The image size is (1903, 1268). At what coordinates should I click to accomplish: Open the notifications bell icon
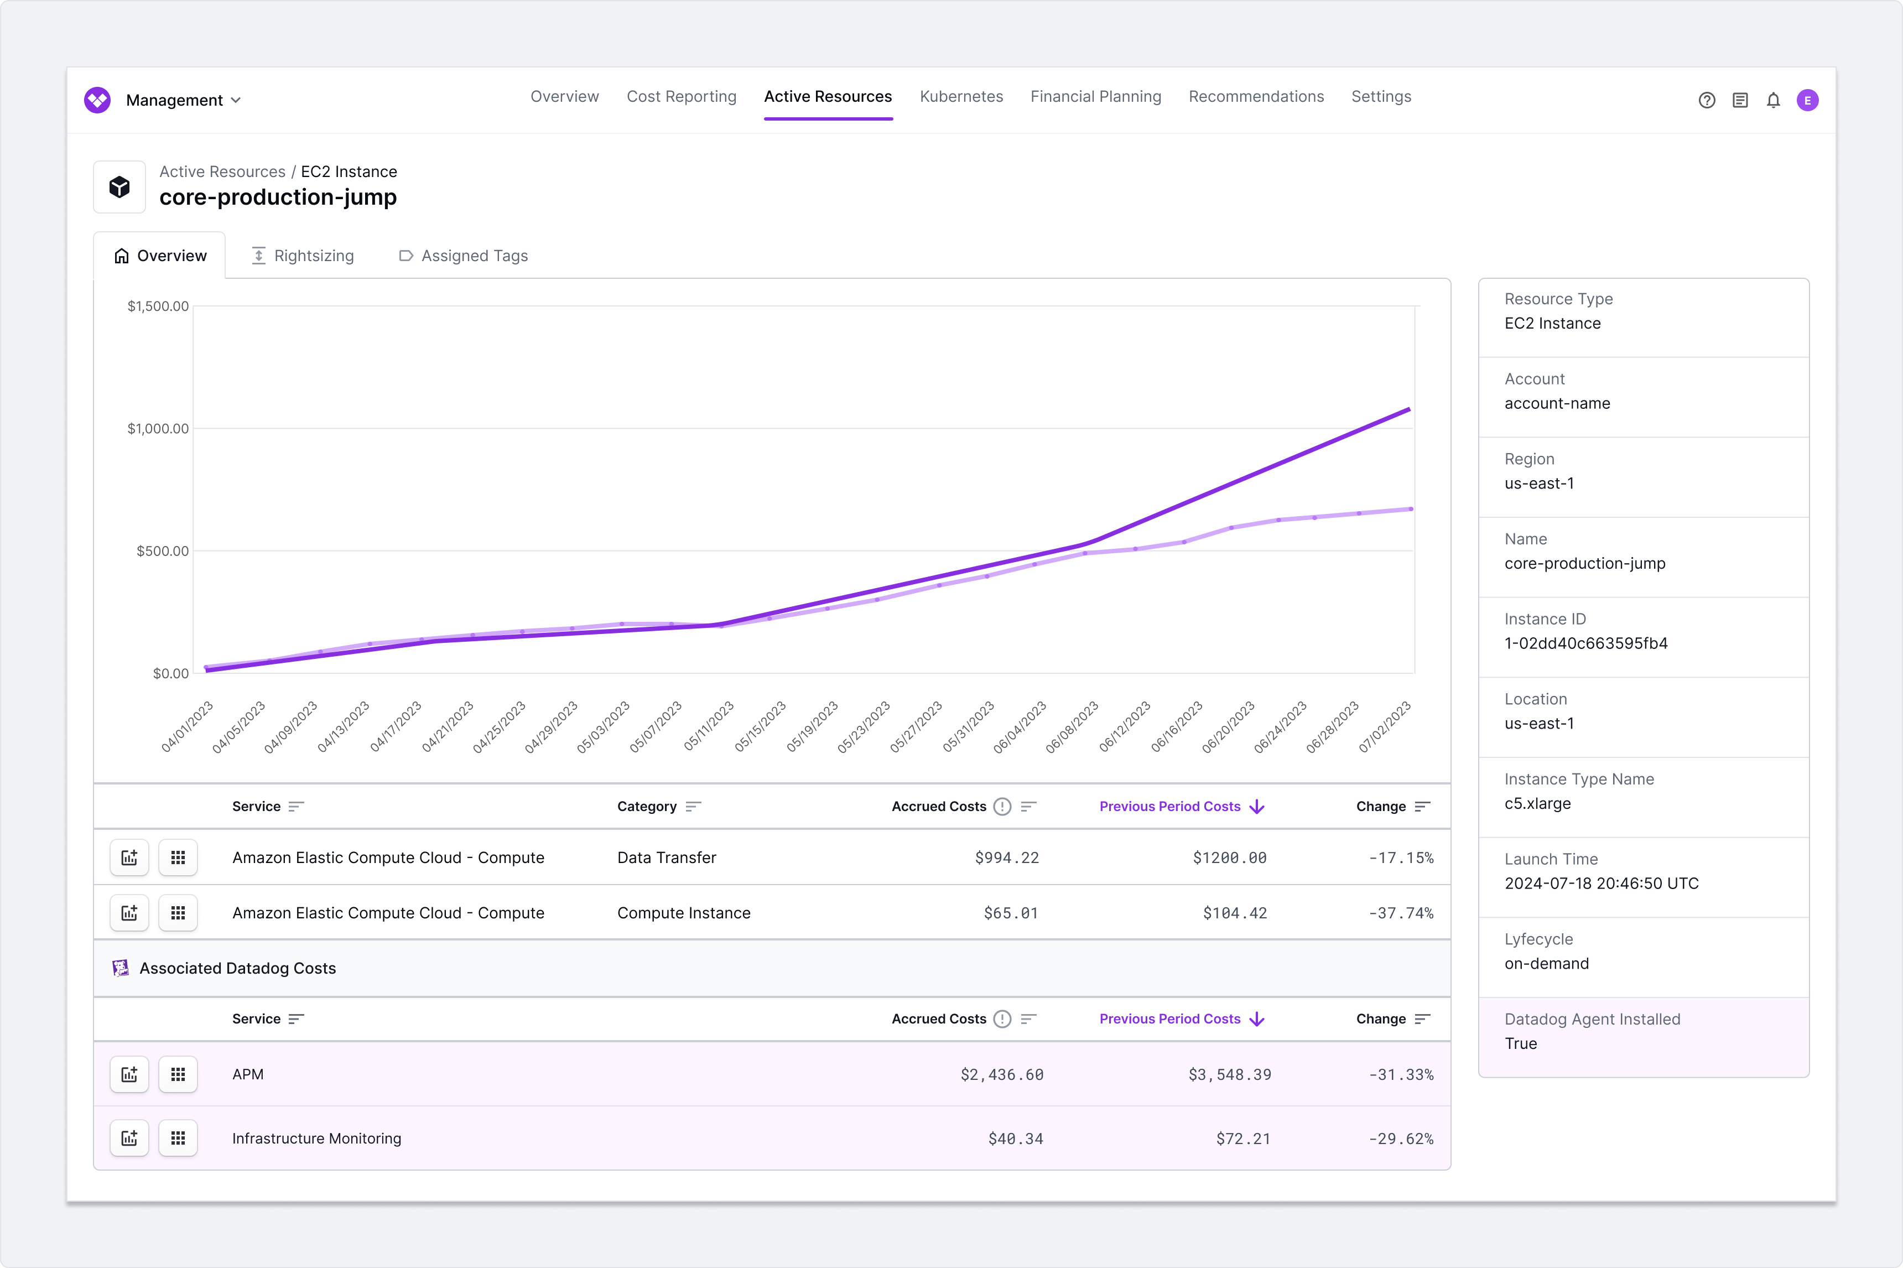[1773, 100]
